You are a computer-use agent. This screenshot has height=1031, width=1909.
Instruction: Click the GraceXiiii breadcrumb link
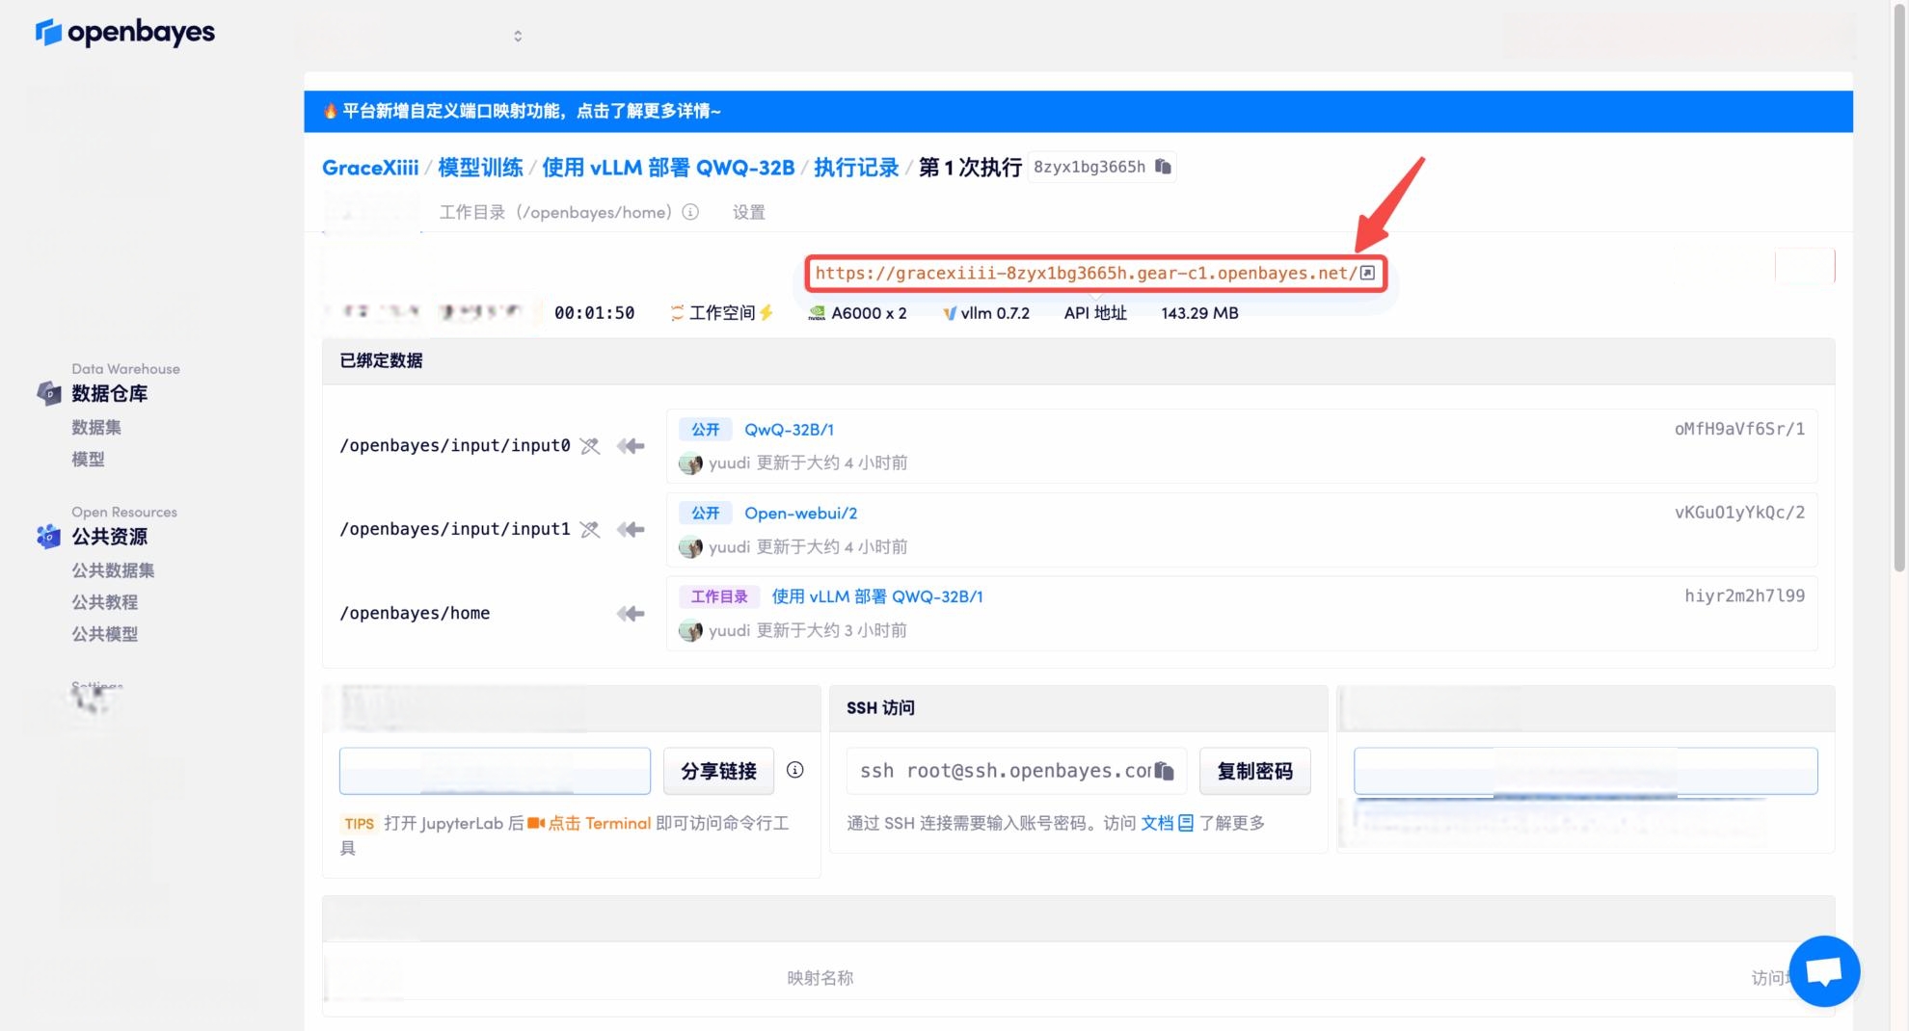370,168
